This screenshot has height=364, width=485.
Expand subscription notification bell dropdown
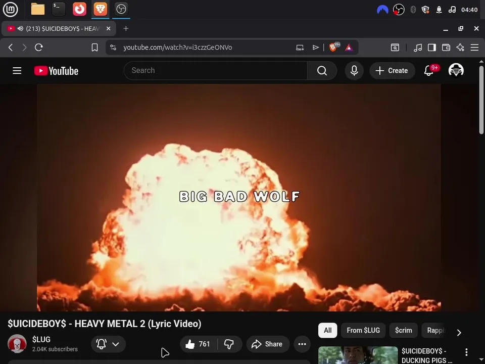pos(108,344)
